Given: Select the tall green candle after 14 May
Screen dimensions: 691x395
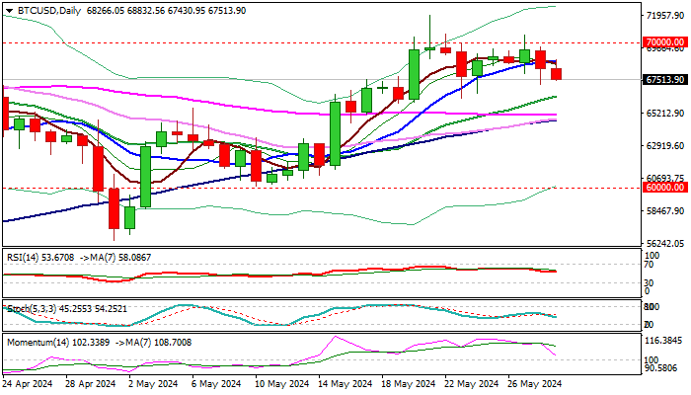Looking at the screenshot, I should (x=335, y=133).
